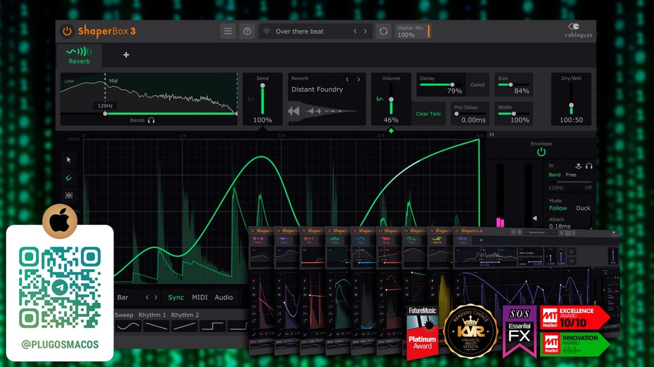Go to next preset arrow in header
This screenshot has width=654, height=367.
(x=366, y=32)
